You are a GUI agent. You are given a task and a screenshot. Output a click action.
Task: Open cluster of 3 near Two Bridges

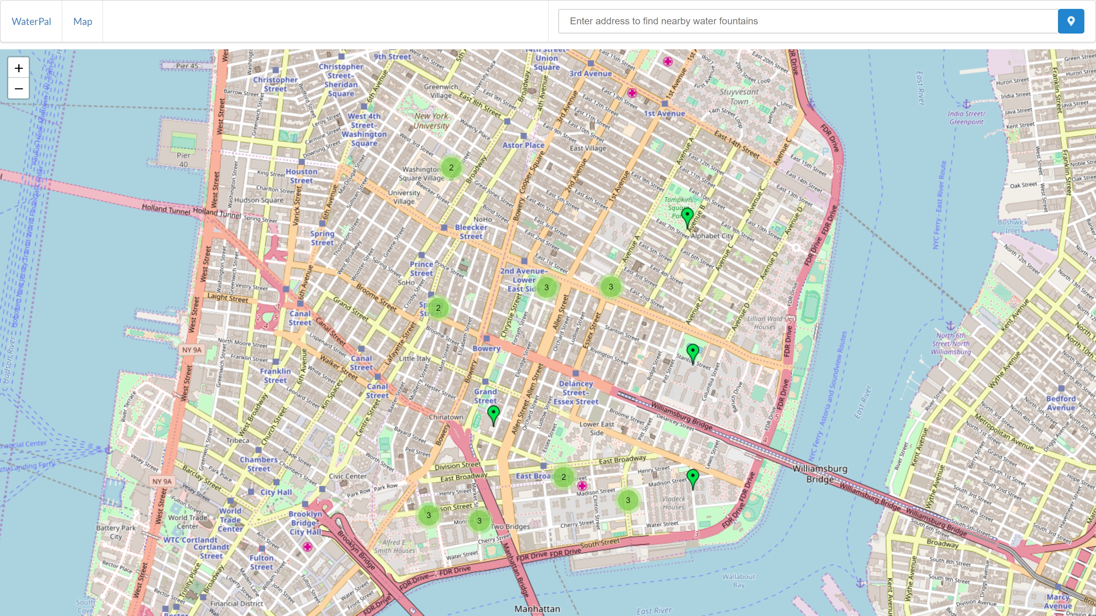(479, 521)
